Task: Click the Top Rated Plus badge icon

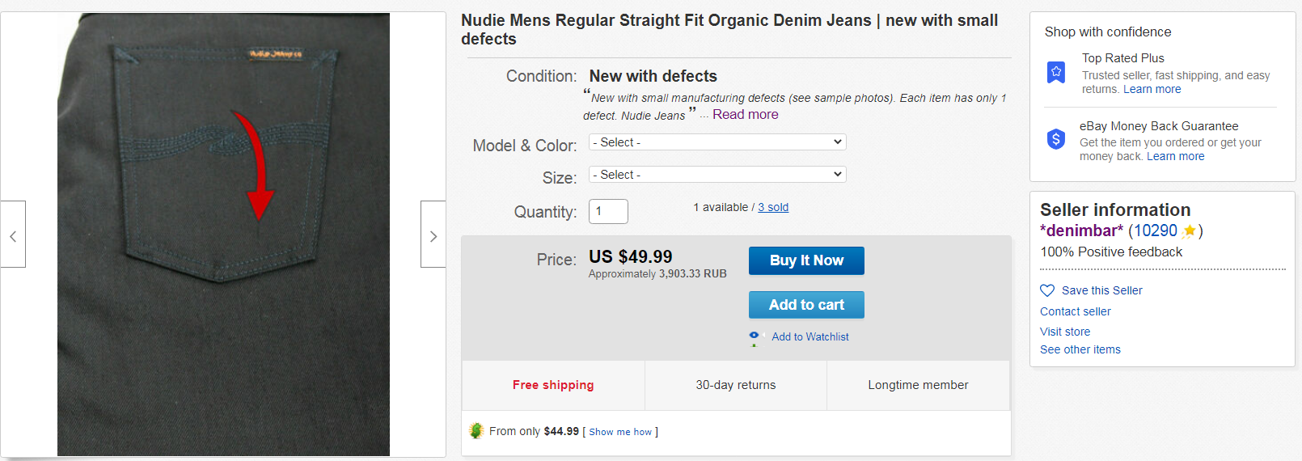Action: (1056, 73)
